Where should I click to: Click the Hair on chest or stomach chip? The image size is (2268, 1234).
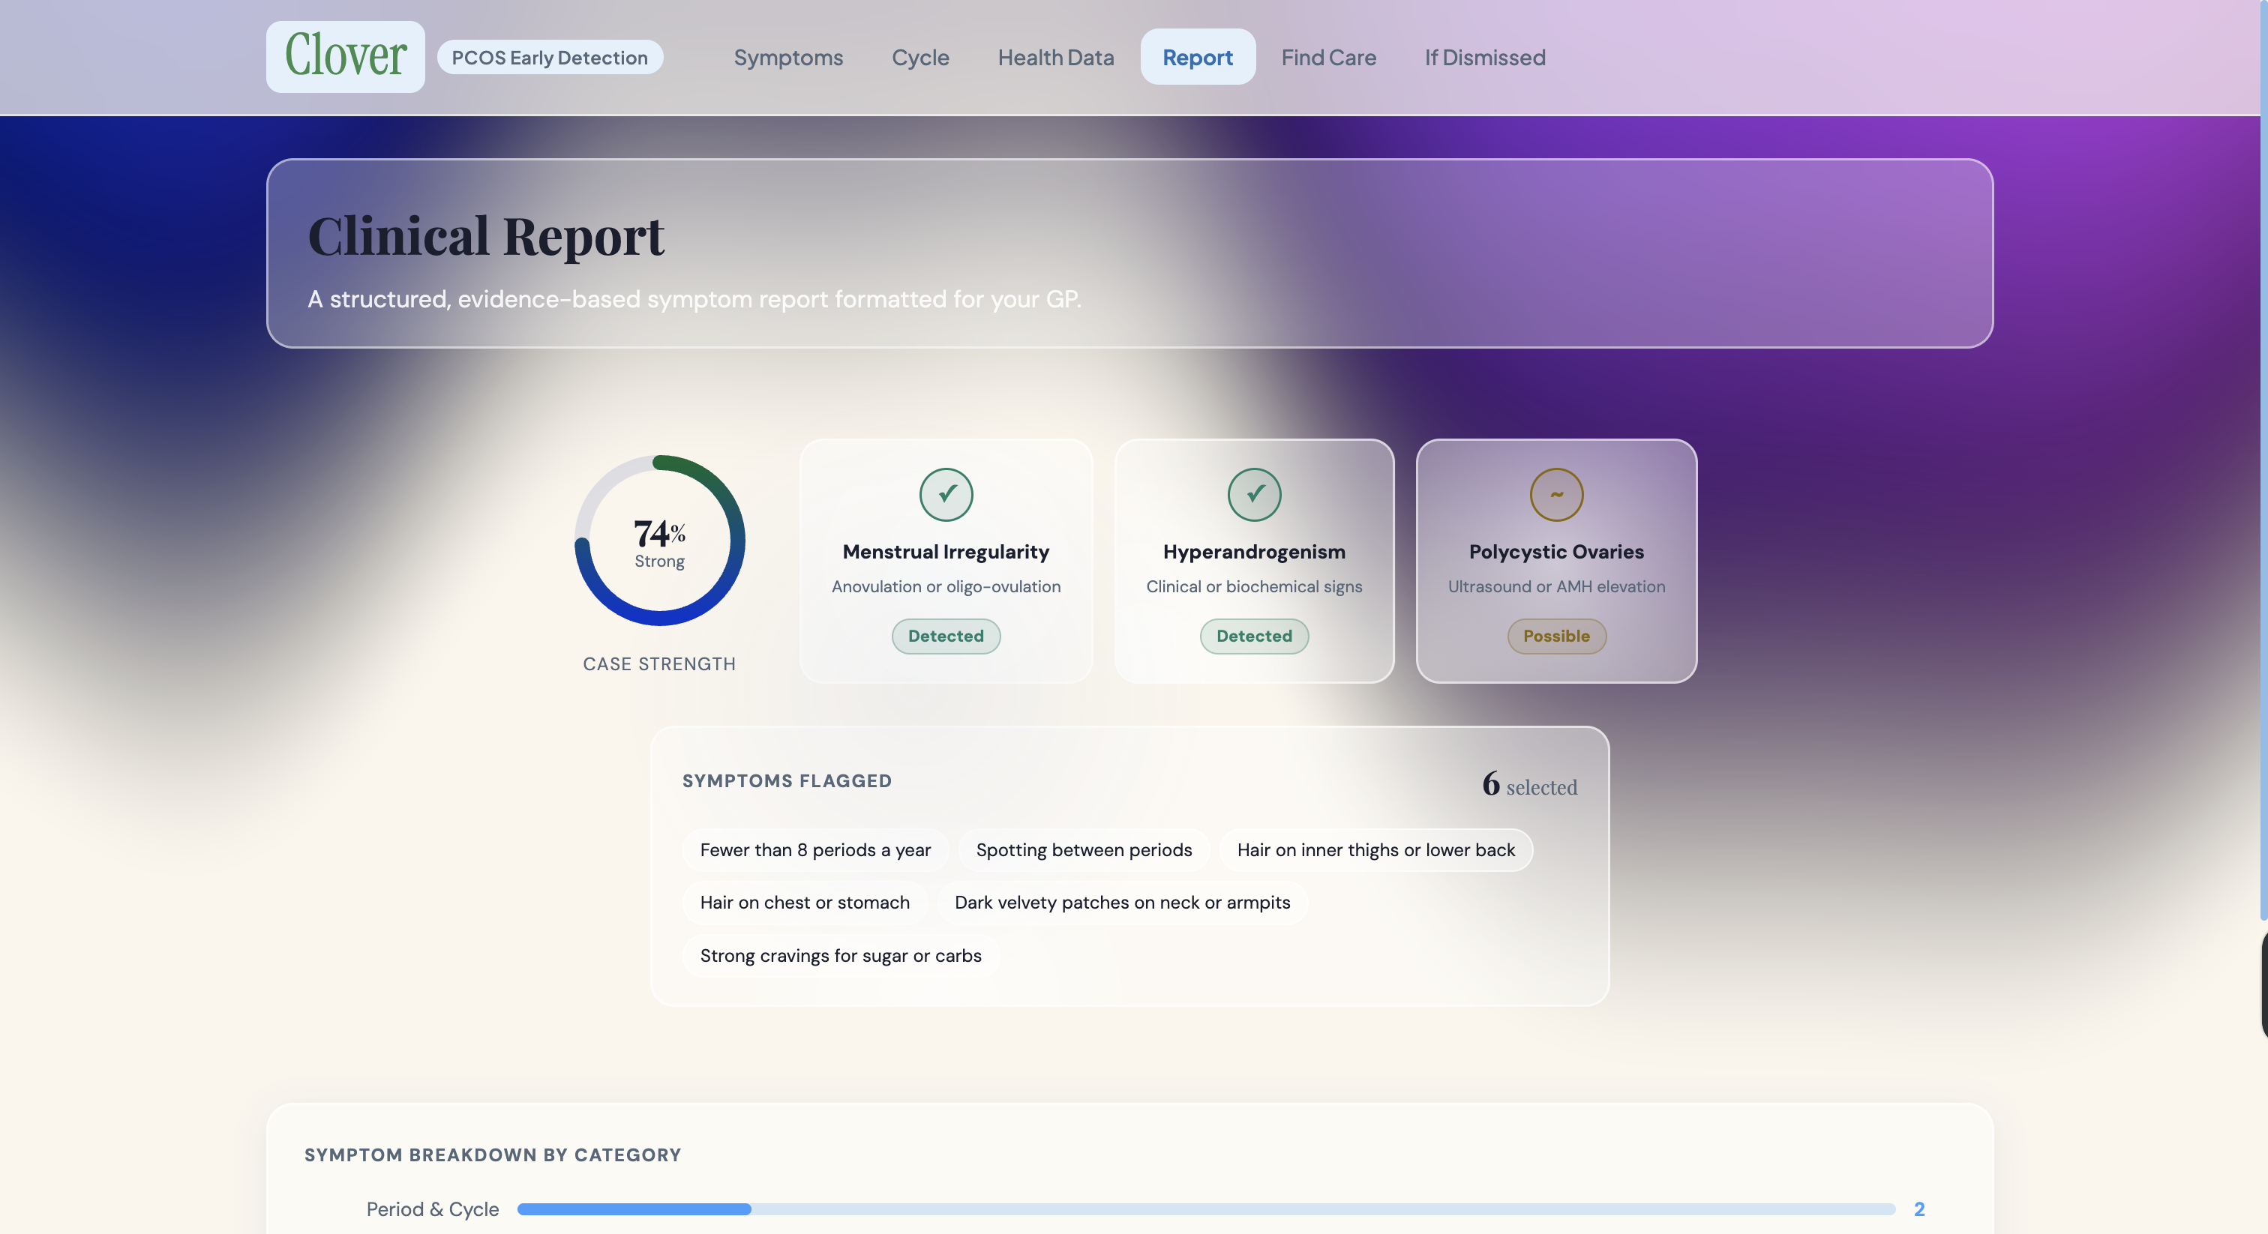pyautogui.click(x=804, y=902)
